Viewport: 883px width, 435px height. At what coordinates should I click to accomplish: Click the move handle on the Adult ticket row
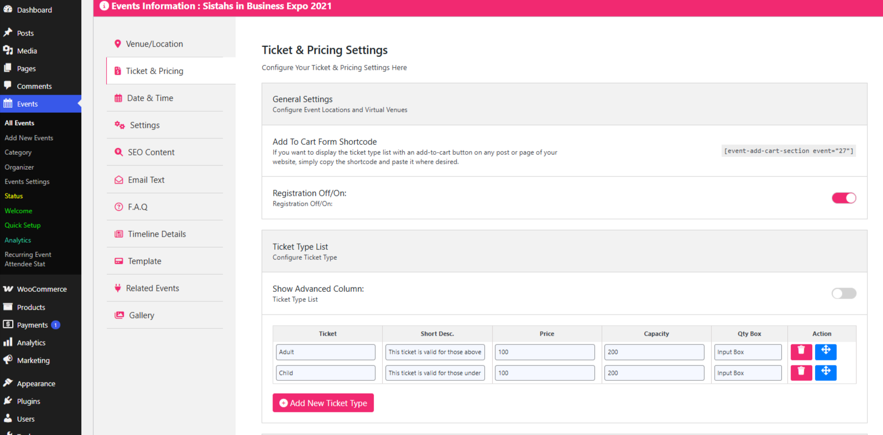coord(825,352)
